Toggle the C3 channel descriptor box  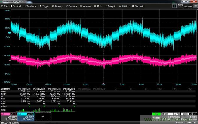[x=26, y=116]
